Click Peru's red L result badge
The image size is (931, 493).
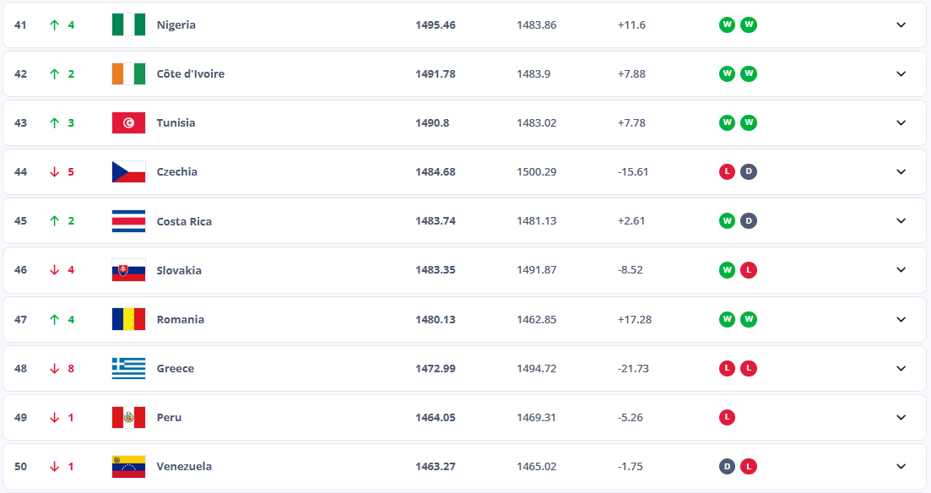tap(727, 417)
